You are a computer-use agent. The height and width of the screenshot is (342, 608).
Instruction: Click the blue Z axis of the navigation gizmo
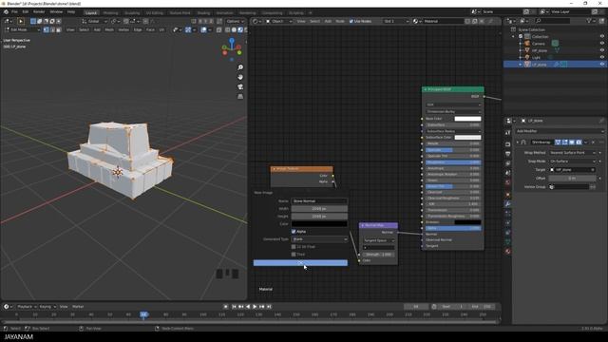tap(232, 40)
